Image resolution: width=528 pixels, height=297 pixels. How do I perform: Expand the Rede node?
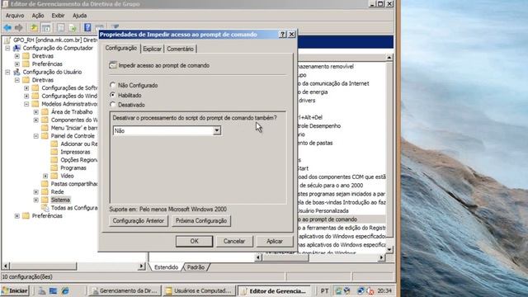tap(36, 192)
